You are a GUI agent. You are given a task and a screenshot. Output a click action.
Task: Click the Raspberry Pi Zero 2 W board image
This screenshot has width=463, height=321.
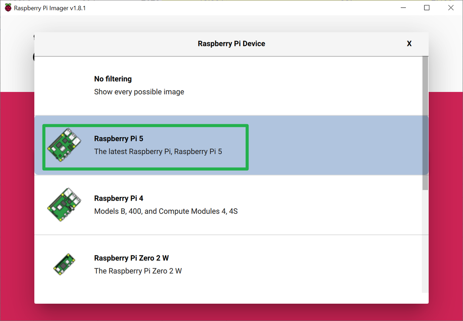pos(64,264)
